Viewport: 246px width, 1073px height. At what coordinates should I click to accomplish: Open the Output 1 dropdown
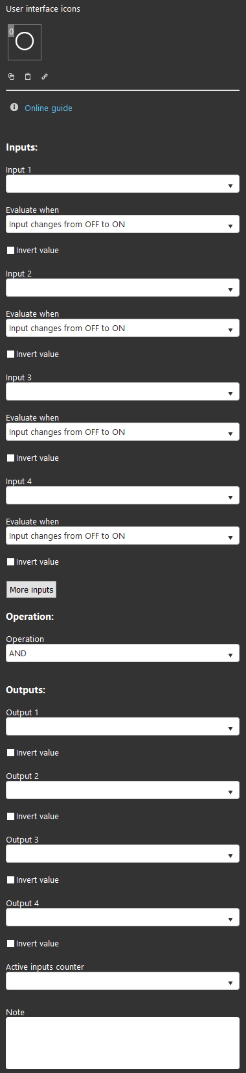(x=122, y=726)
